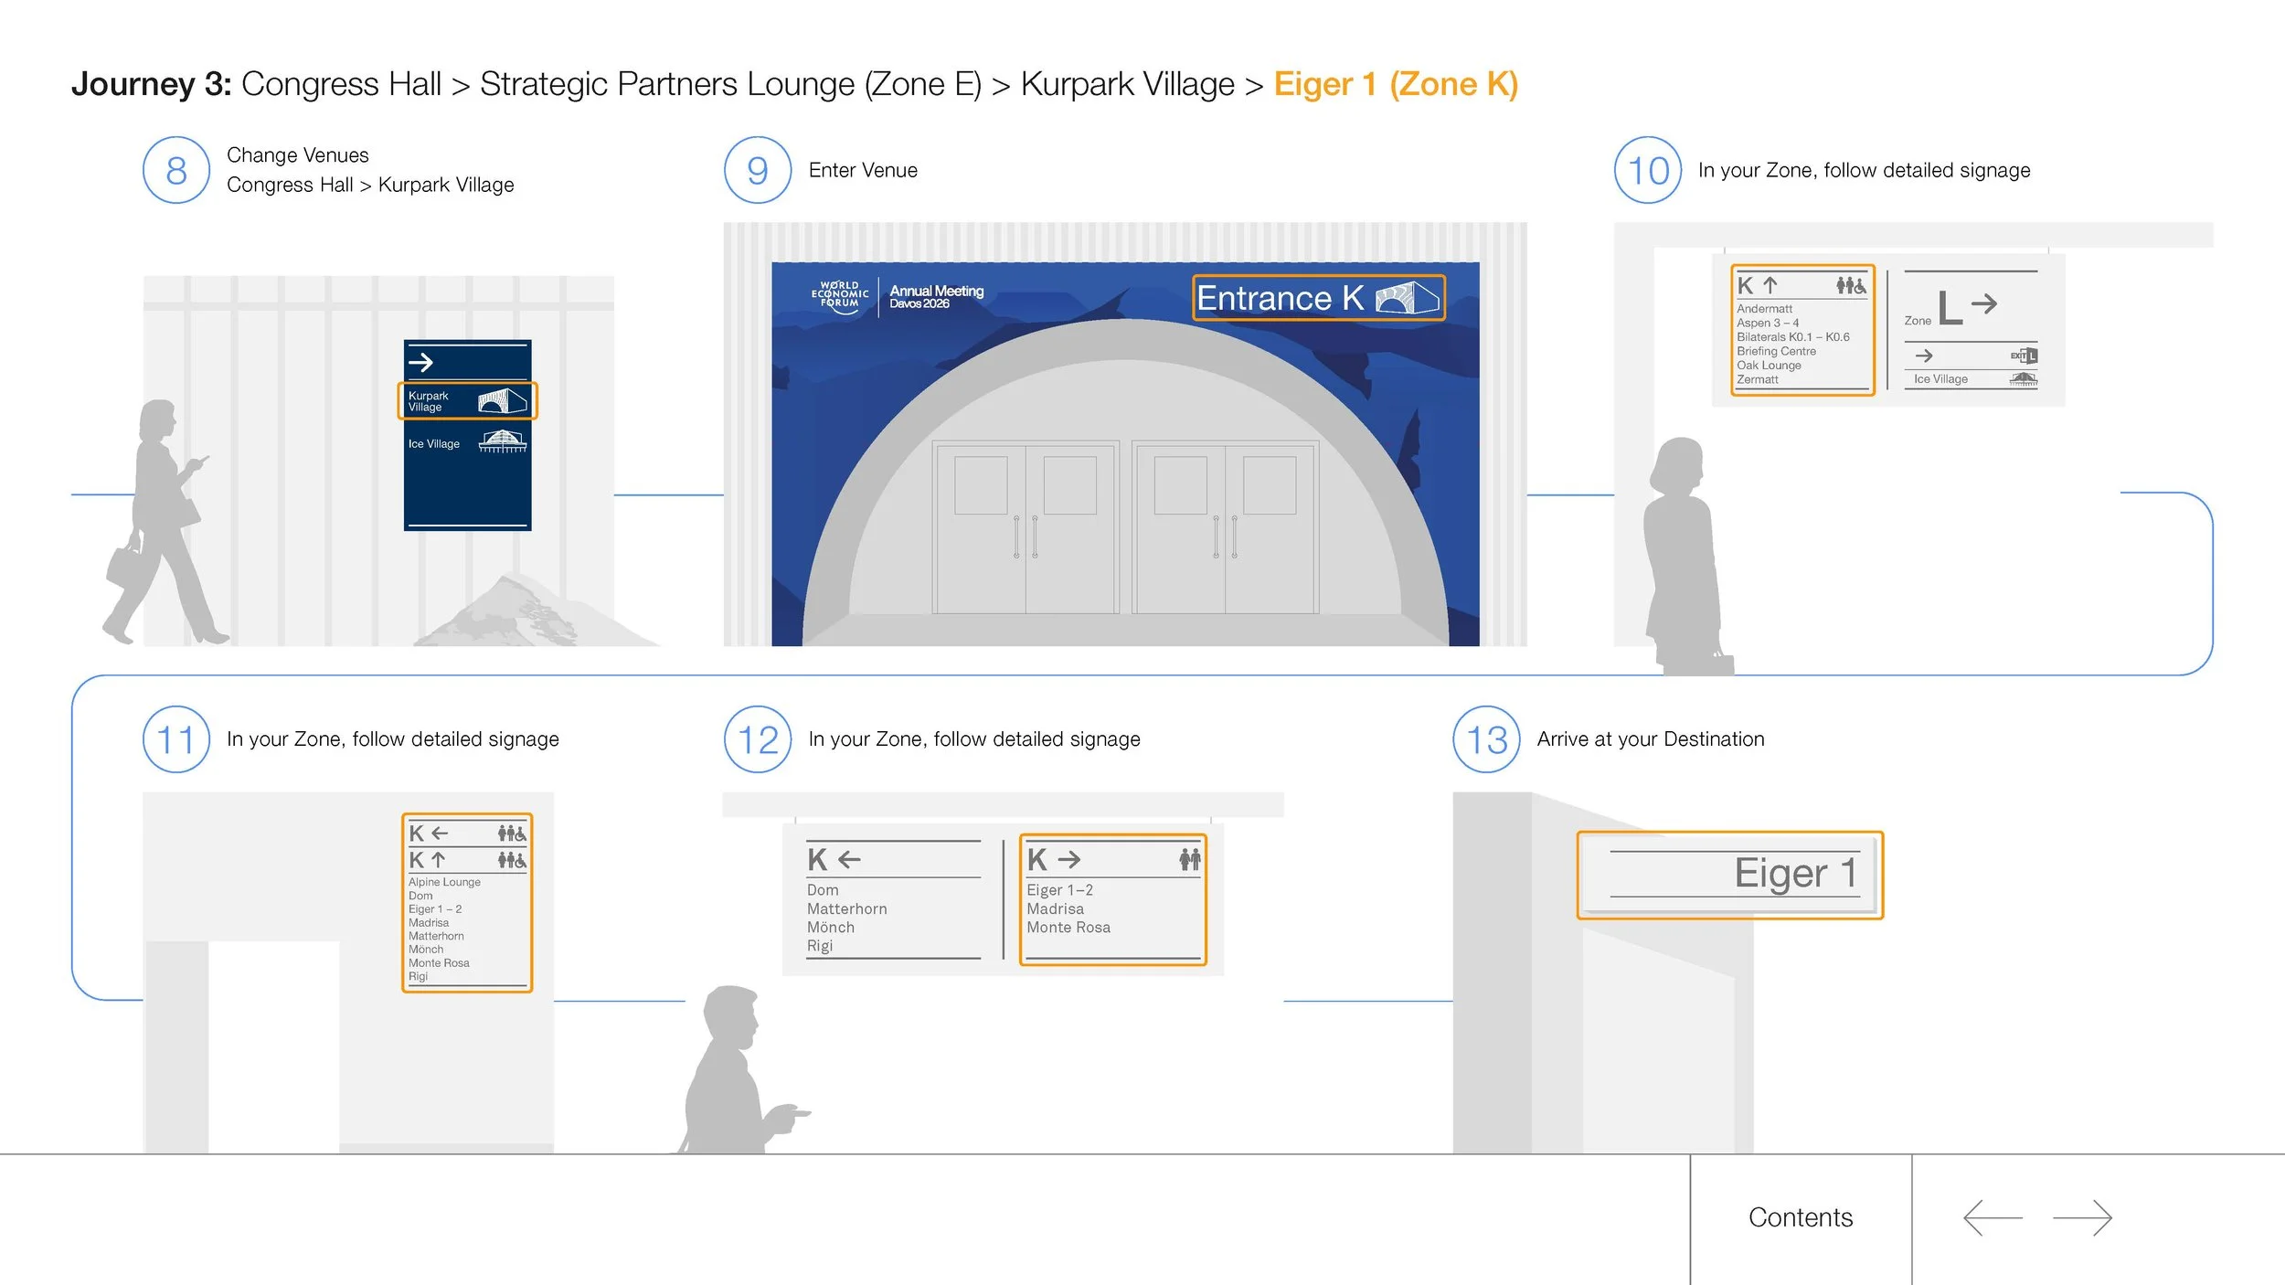Click 'Kurpark Village' on the blue sign
Viewport: 2285px width, 1285px height.
coord(428,401)
